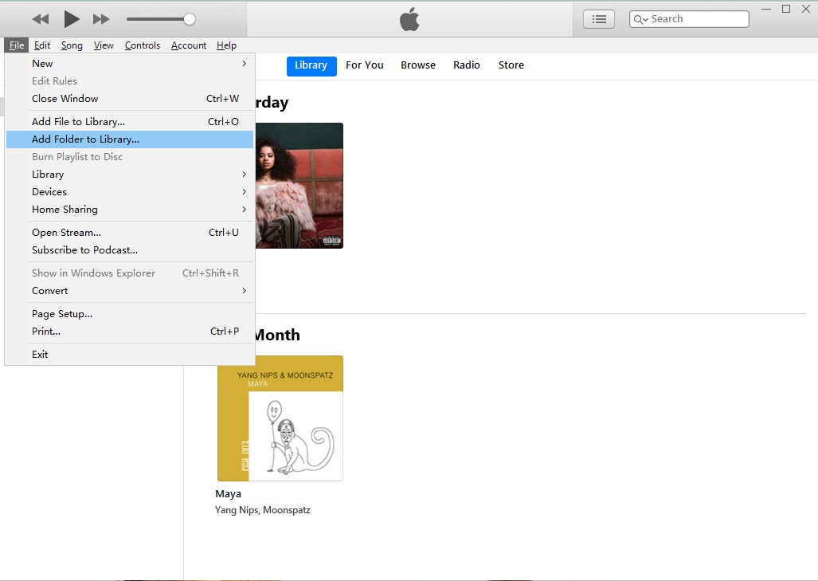Click the search magnifier dropdown icon
Viewport: 818px width, 581px height.
640,19
